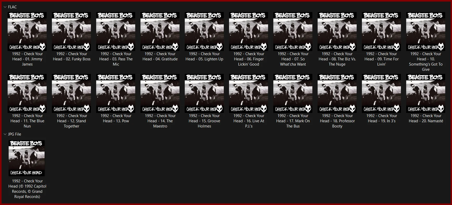
Task: Select thumbnail for 04. Gratitude
Action: click(x=160, y=31)
